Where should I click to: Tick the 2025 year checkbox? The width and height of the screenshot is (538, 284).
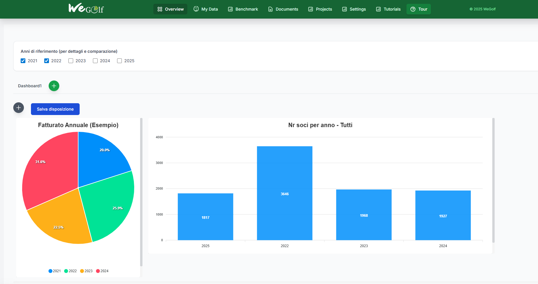click(119, 61)
